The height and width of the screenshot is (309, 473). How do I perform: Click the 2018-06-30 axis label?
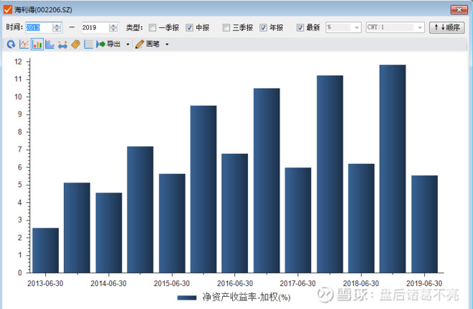(x=360, y=283)
